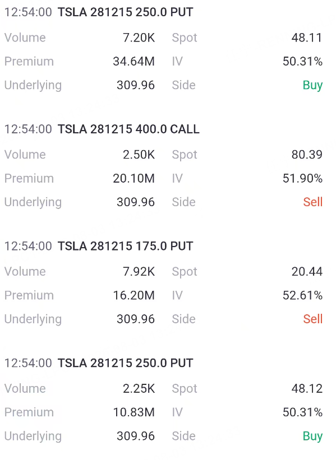Open the TSLA 281215 400.0 CALL entry
This screenshot has width=336, height=460.
(x=102, y=129)
